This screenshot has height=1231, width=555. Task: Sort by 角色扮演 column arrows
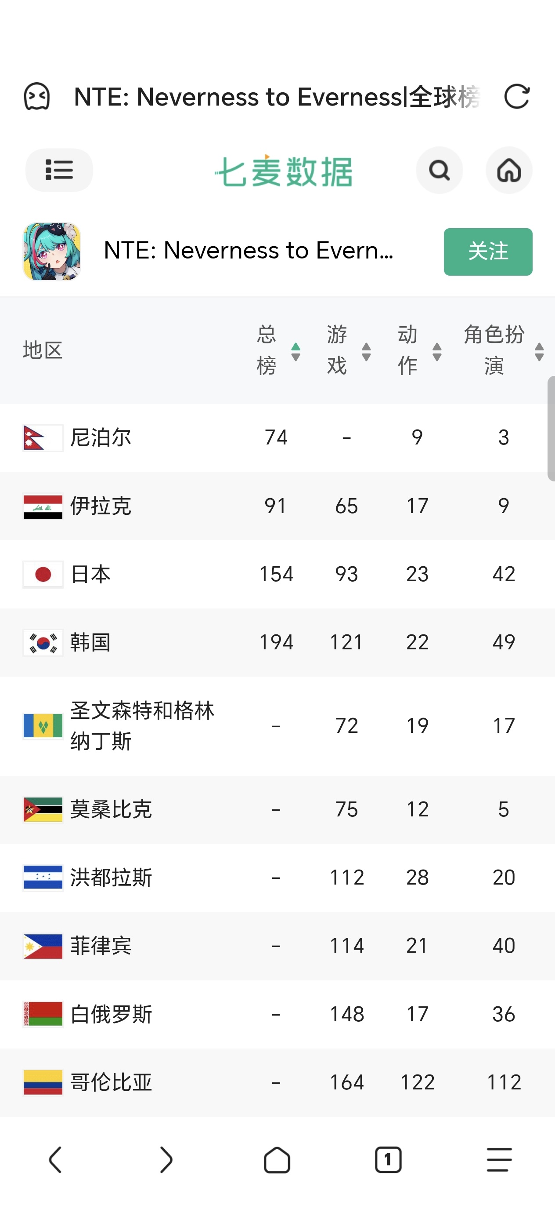pyautogui.click(x=539, y=352)
